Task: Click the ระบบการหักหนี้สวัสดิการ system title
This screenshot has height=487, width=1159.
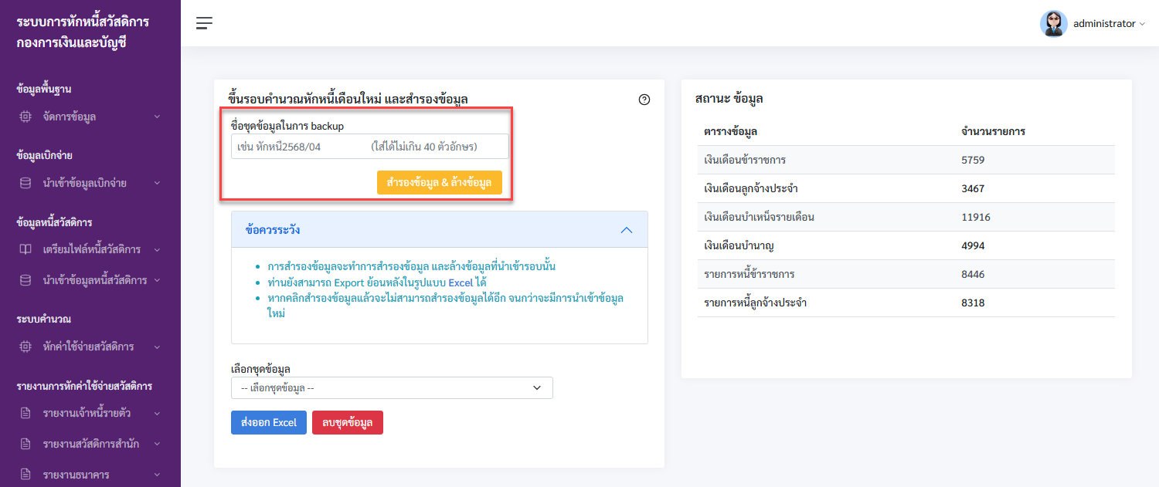Action: (83, 22)
